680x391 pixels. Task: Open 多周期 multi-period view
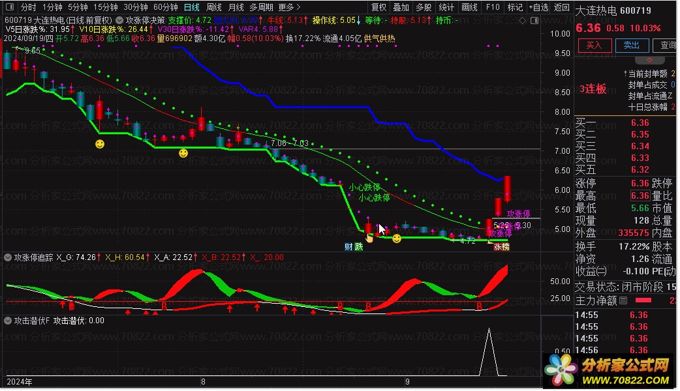[261, 7]
